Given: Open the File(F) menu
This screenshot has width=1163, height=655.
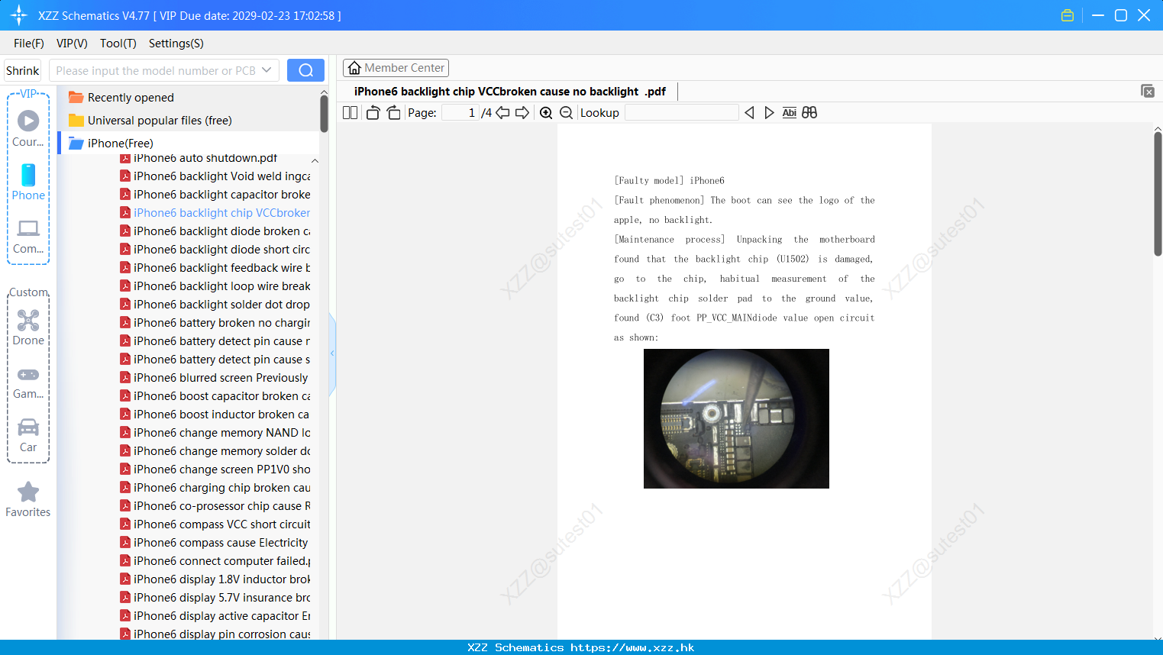Looking at the screenshot, I should point(28,44).
